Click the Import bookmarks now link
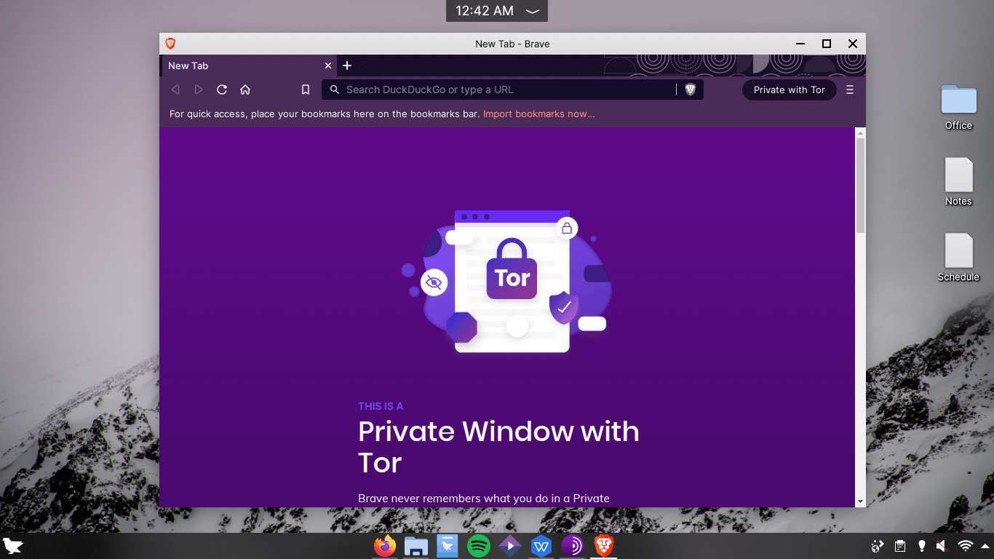994x559 pixels. 538,114
